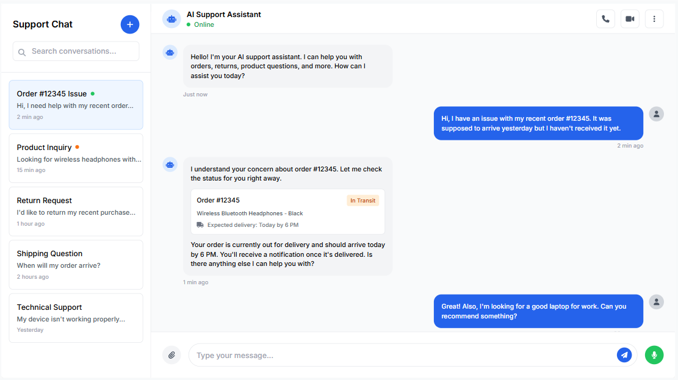Click the message input box

click(403, 355)
